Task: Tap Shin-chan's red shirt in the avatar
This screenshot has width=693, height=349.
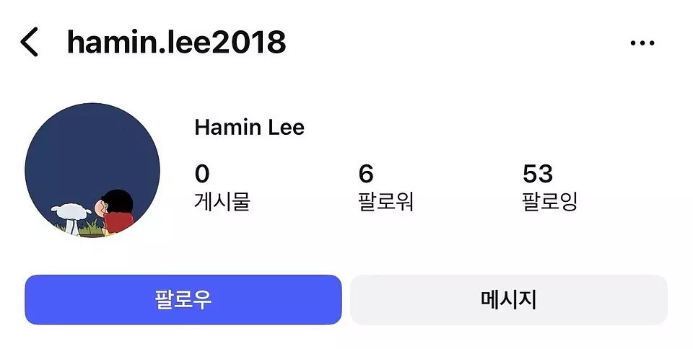Action: click(x=119, y=223)
